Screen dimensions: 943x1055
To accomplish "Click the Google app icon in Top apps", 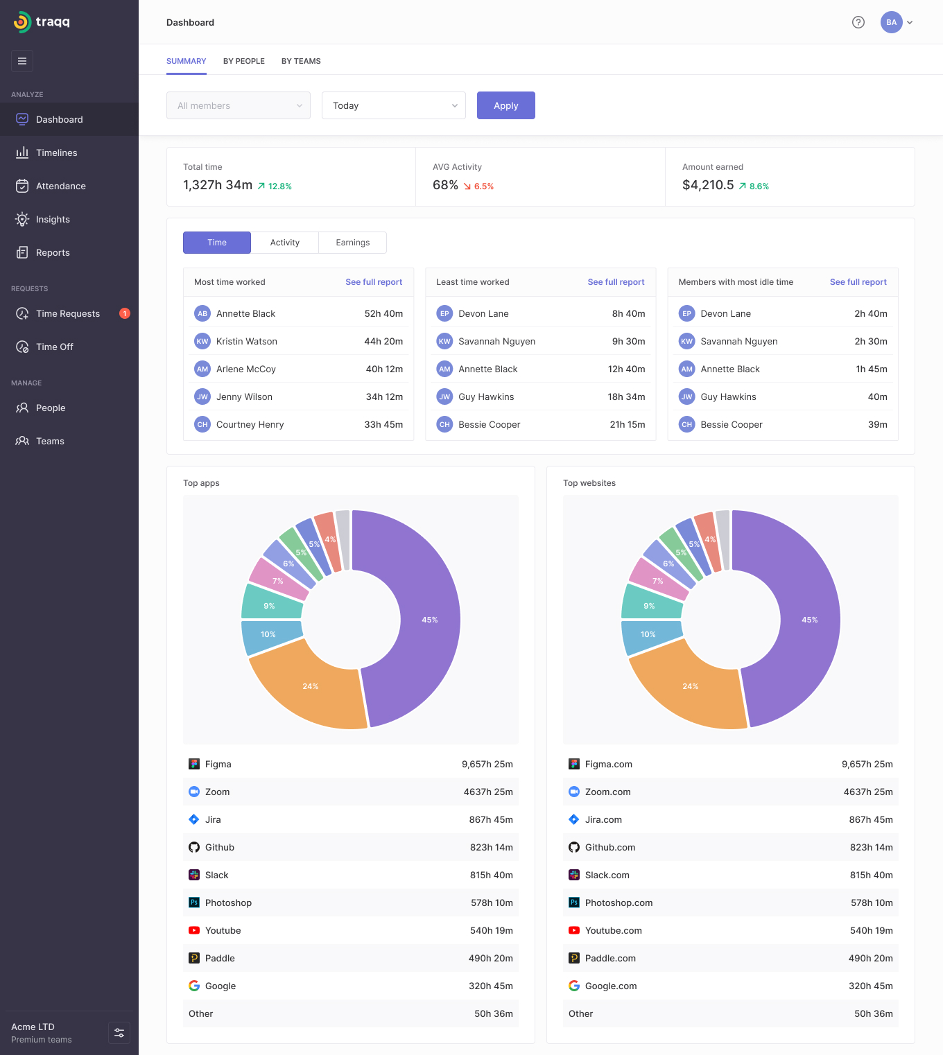I will (194, 986).
